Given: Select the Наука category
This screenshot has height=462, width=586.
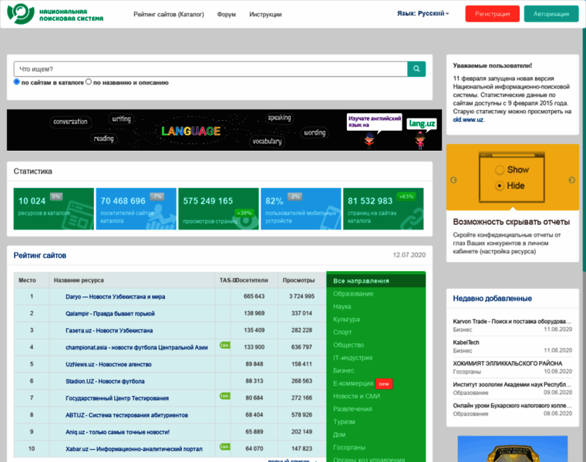Looking at the screenshot, I should click(x=342, y=306).
